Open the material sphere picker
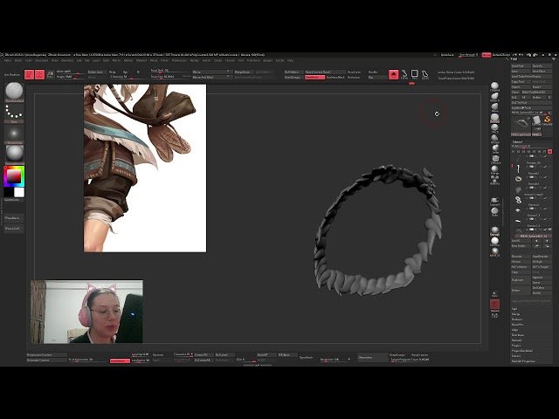Screen dimensions: 559x419 14,153
